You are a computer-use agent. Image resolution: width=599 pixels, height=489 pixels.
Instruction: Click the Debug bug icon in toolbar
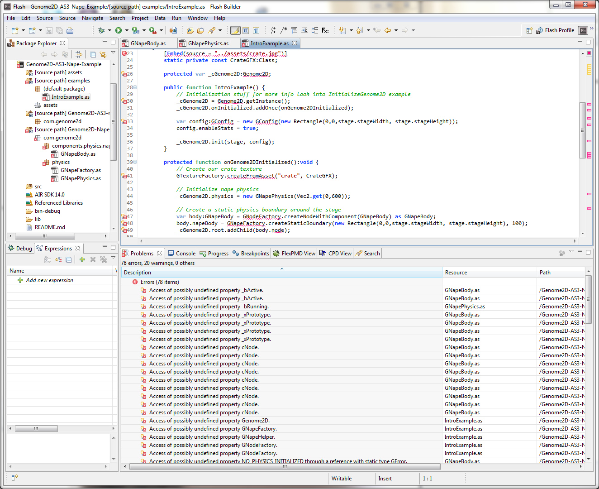[x=101, y=30]
